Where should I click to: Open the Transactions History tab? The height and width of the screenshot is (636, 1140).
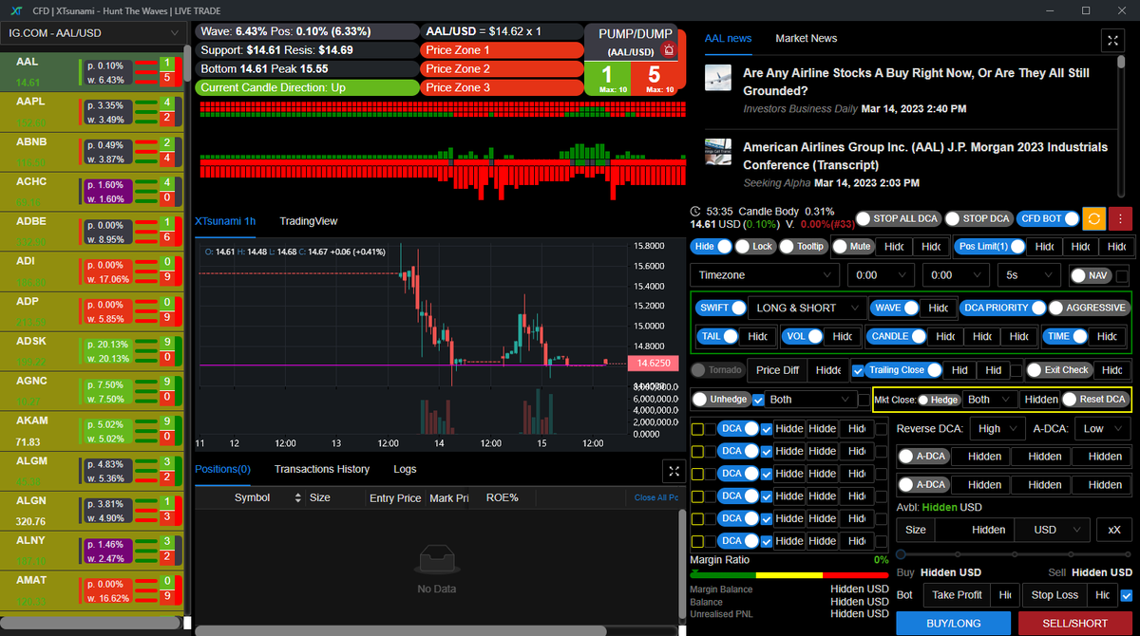pyautogui.click(x=322, y=469)
